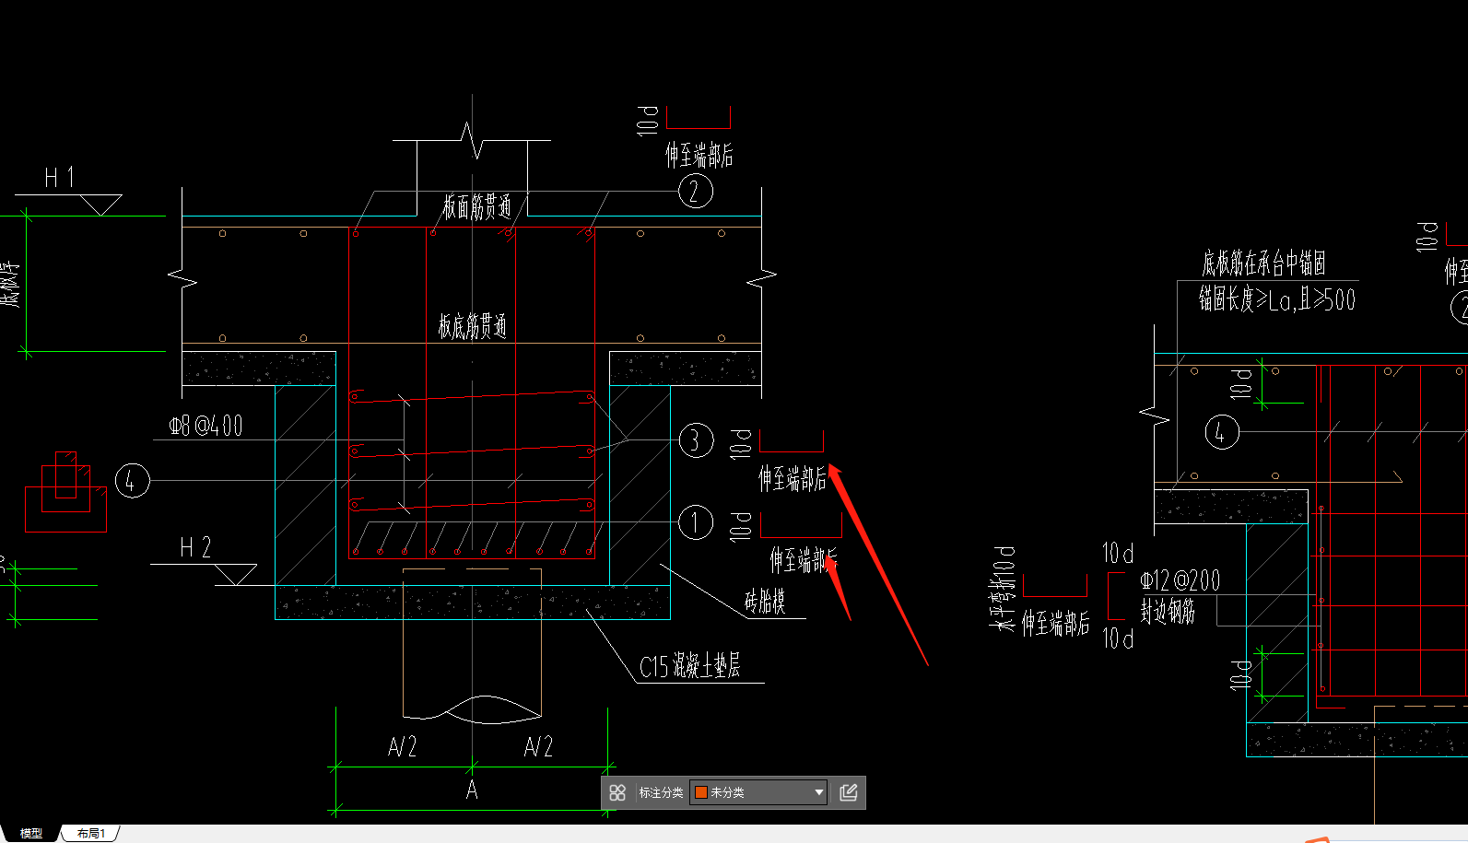Select the dimension label A below the pile

[472, 790]
